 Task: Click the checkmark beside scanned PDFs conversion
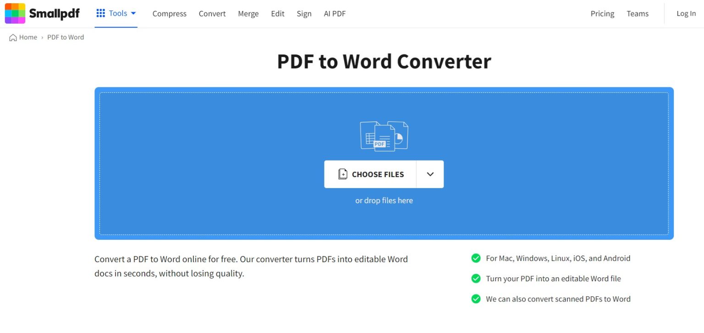[x=476, y=299]
